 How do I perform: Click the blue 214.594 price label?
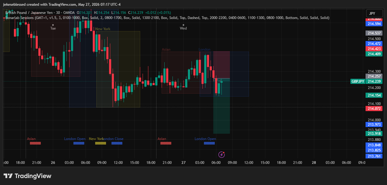coord(374,24)
